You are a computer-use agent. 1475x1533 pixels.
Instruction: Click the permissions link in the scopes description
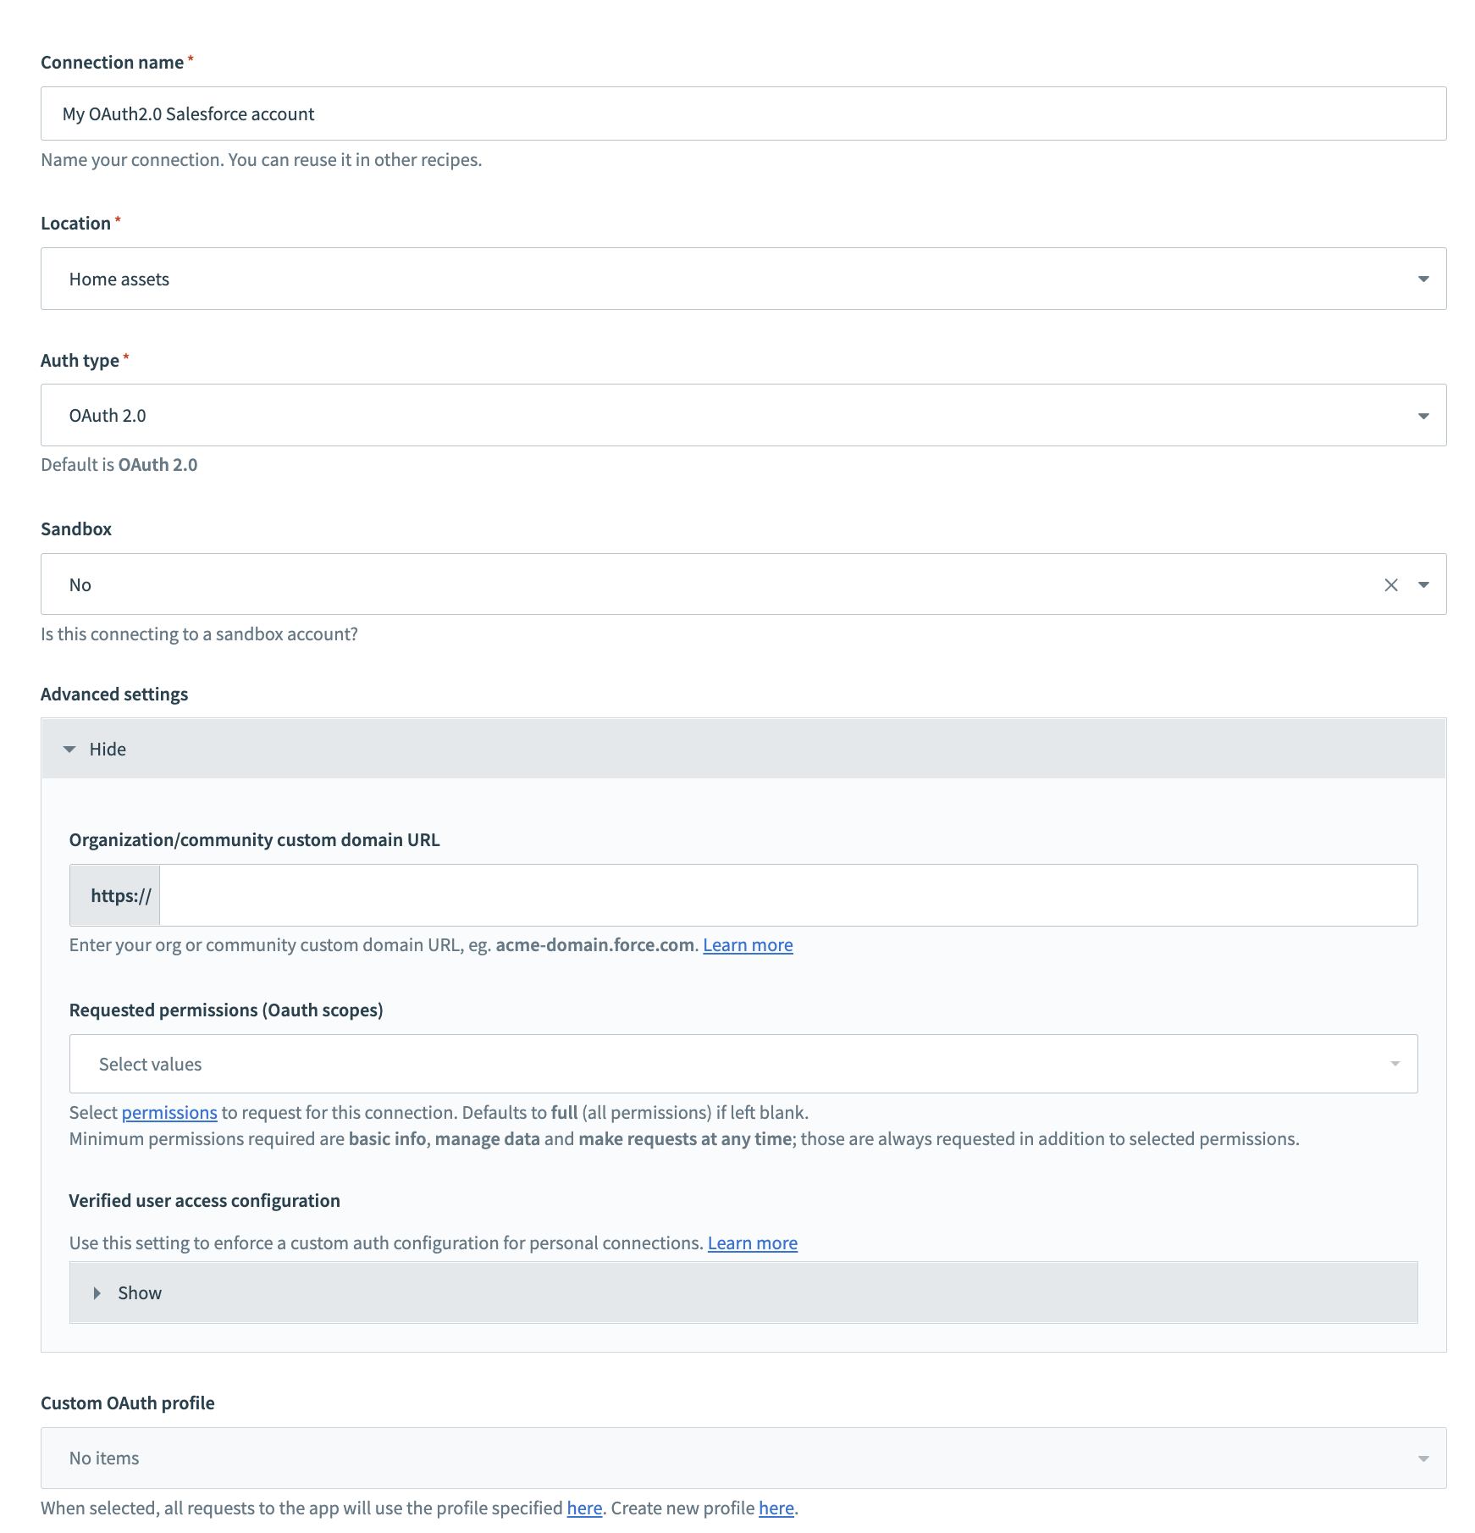(169, 1112)
